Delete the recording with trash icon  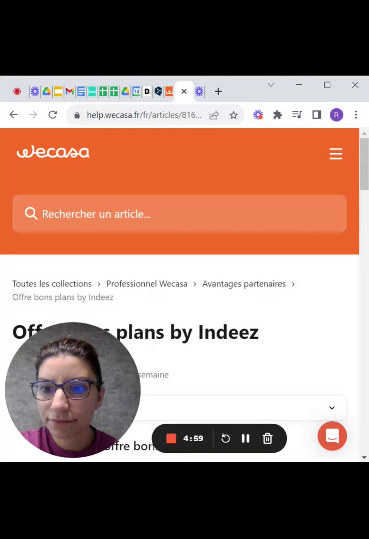267,438
